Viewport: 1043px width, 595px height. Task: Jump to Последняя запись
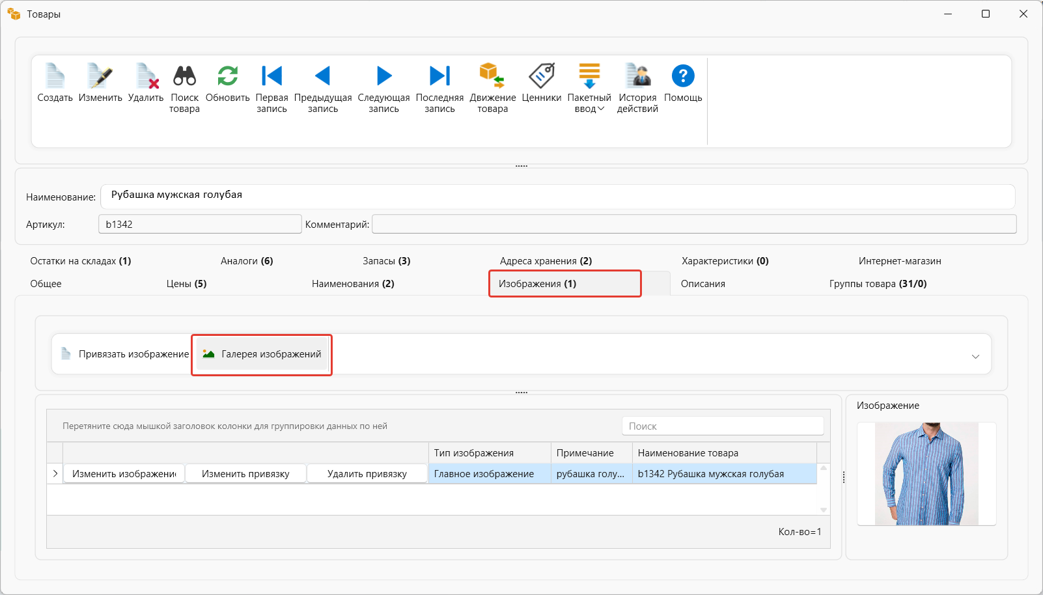[x=439, y=76]
